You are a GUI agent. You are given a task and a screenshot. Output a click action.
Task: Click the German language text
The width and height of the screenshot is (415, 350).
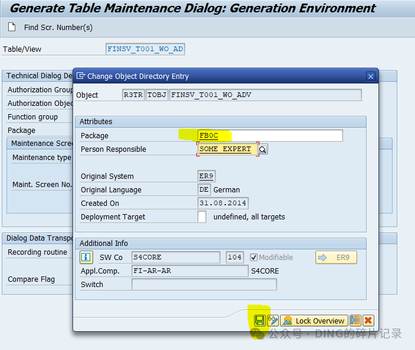coord(226,190)
